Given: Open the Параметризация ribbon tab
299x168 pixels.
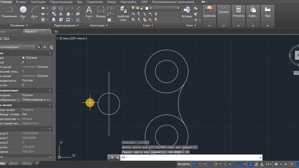Looking at the screenshot, I should [61, 2].
